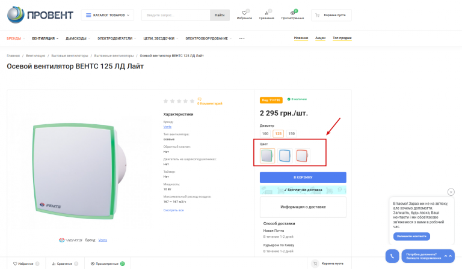Open Сравнение bar-chart icon in header
This screenshot has width=462, height=269.
(266, 12)
